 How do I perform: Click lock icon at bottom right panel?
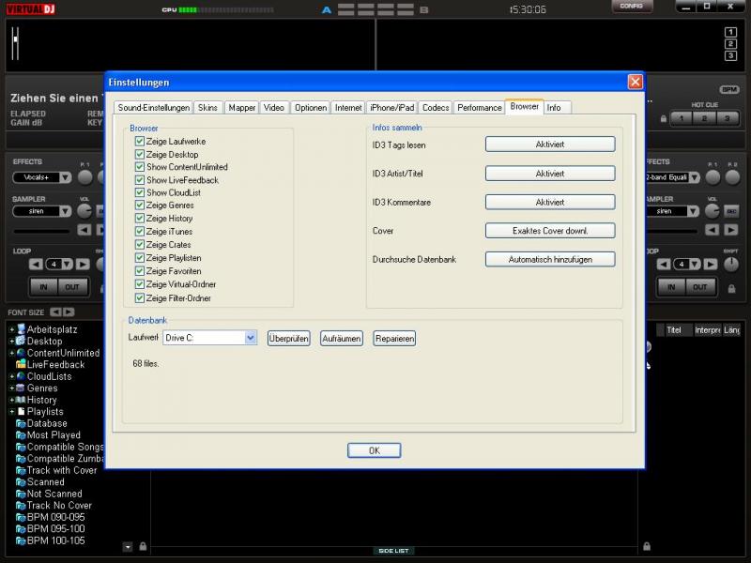pos(647,546)
